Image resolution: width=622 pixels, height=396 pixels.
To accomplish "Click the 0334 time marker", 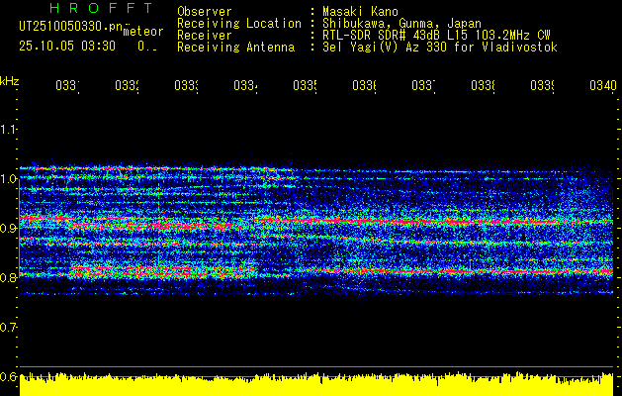I will pos(245,86).
